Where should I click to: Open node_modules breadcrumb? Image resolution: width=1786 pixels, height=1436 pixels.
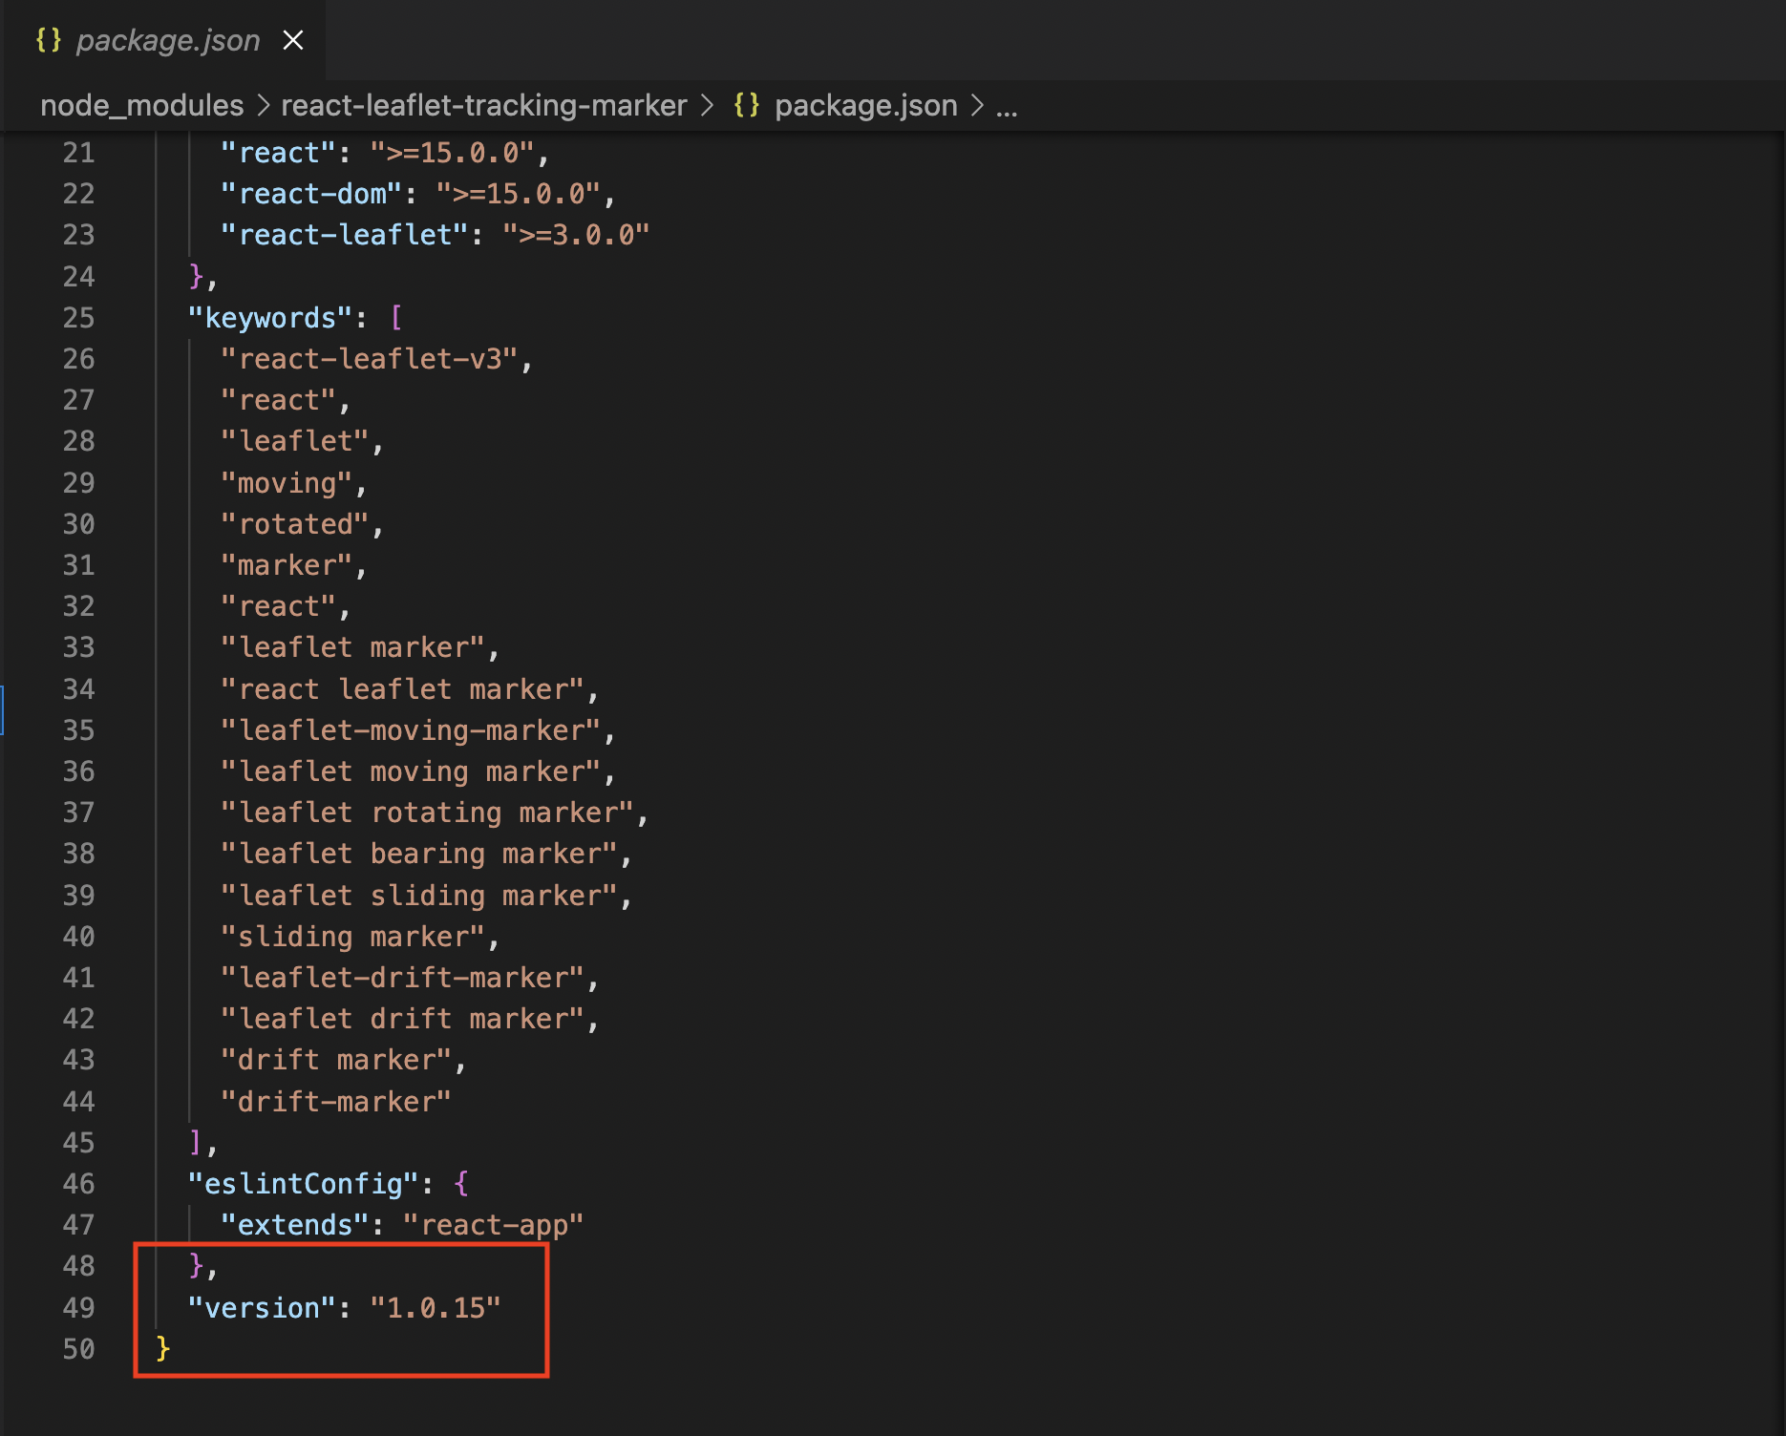(x=141, y=105)
